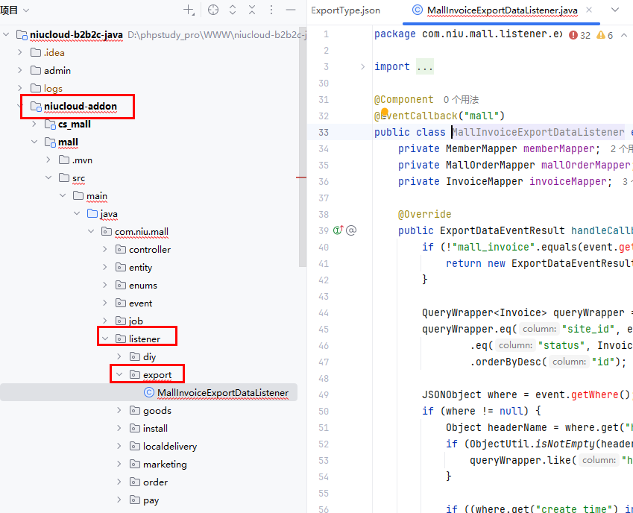The height and width of the screenshot is (513, 633).
Task: Open the editor tabs list chevron
Action: 615,10
